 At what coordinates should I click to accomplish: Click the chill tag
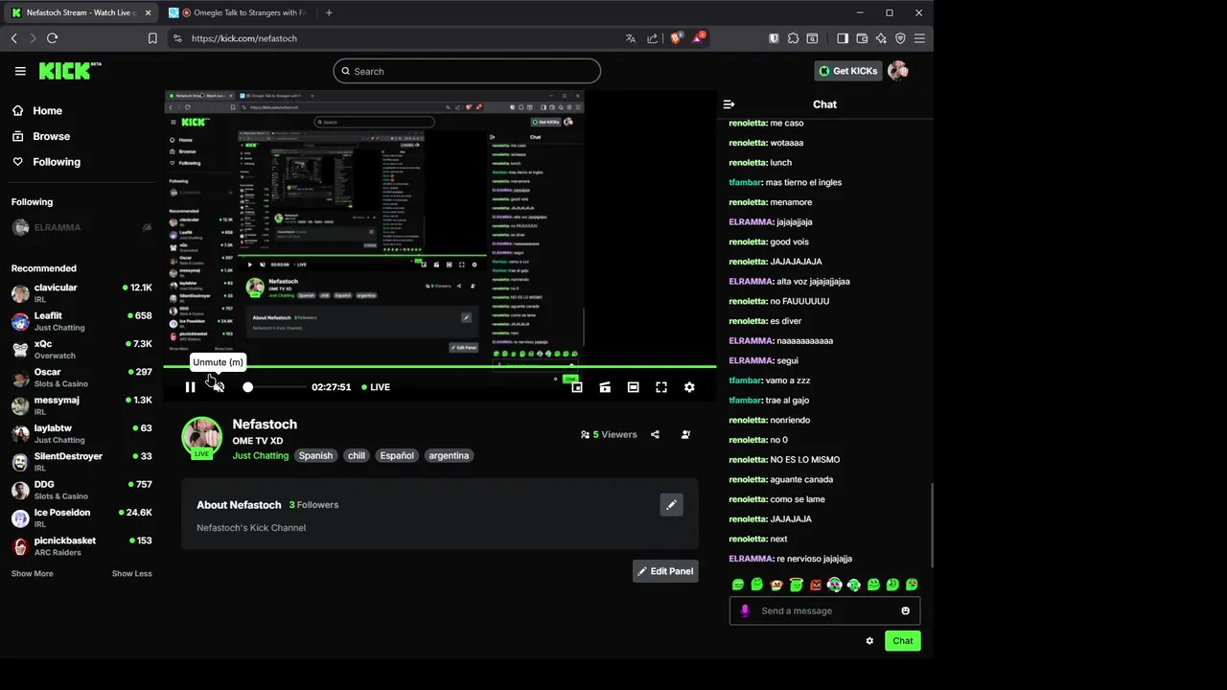(357, 455)
